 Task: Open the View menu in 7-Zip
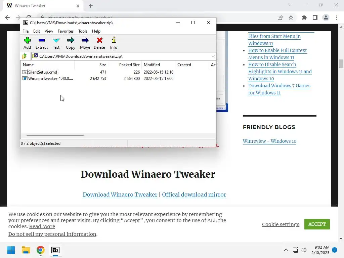pyautogui.click(x=49, y=31)
